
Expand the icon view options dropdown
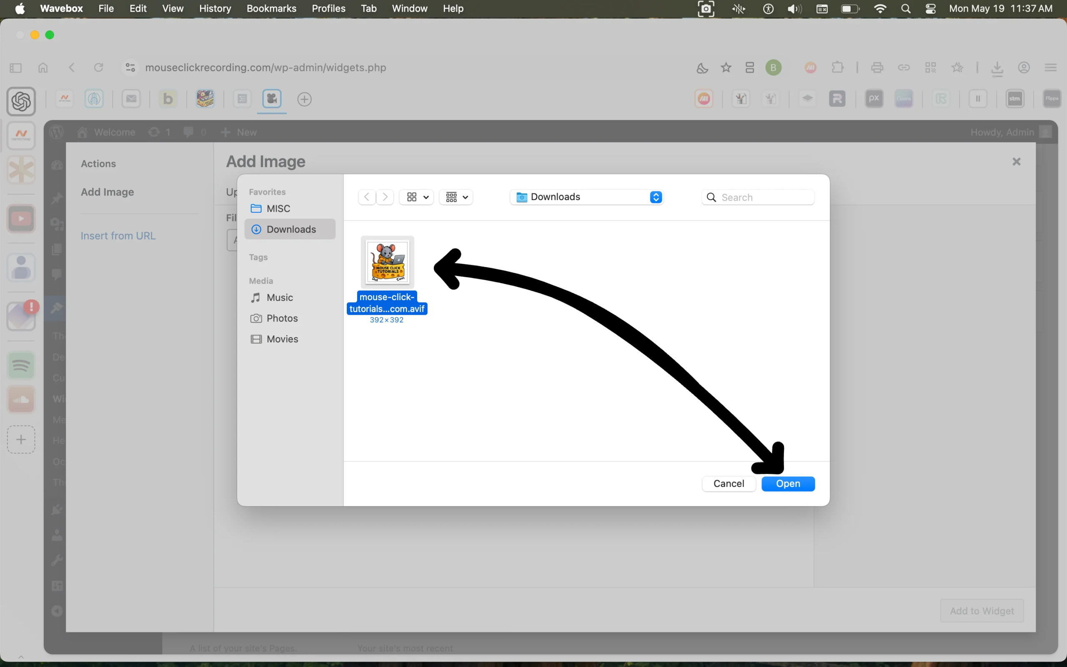pos(417,197)
